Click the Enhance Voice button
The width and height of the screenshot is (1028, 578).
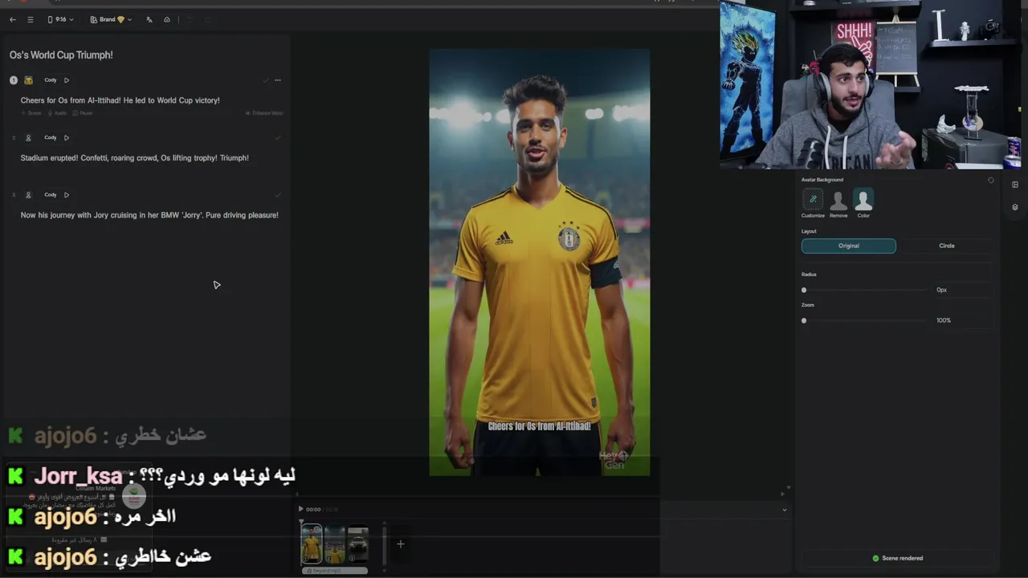264,113
